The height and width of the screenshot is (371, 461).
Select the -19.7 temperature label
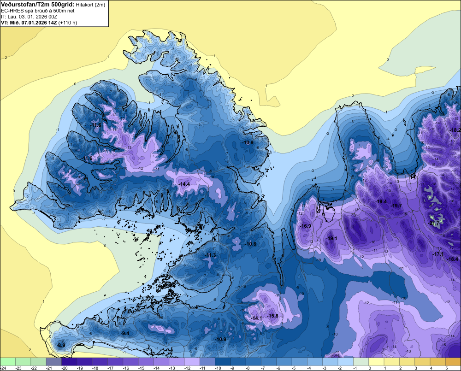point(396,206)
